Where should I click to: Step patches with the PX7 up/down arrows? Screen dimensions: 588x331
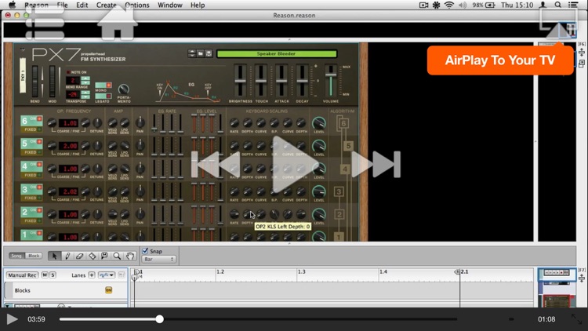[x=192, y=53]
